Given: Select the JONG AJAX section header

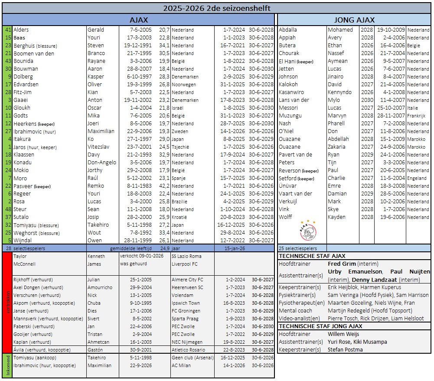Looking at the screenshot, I should coord(354,20).
